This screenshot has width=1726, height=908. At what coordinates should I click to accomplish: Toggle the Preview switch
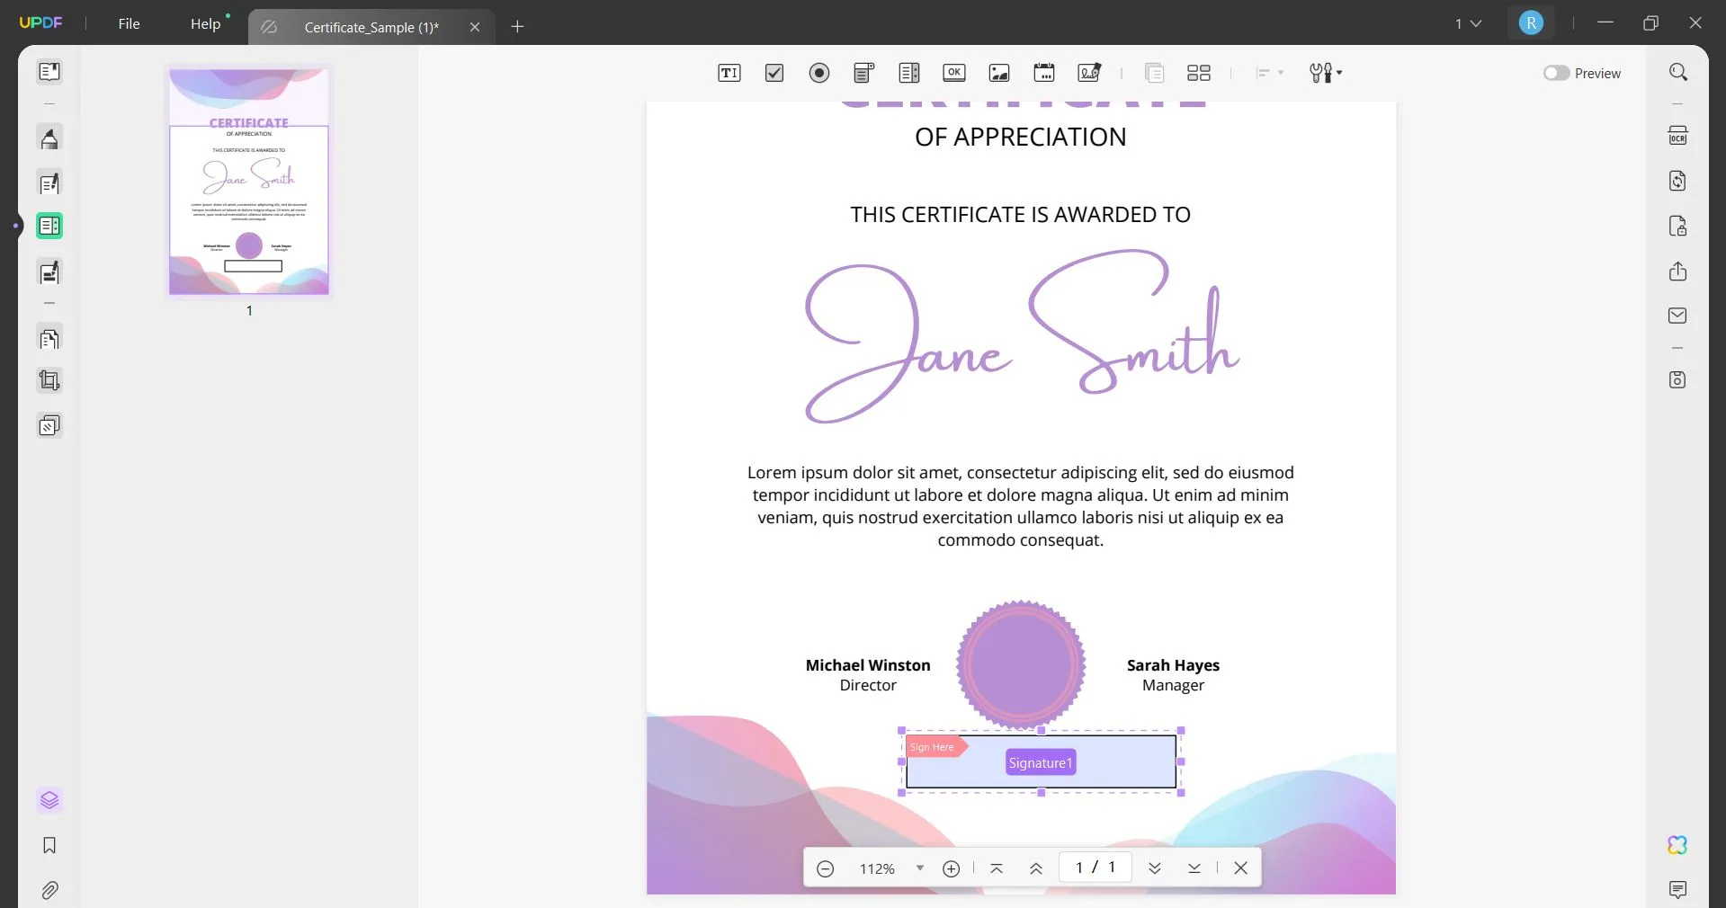[x=1556, y=73]
